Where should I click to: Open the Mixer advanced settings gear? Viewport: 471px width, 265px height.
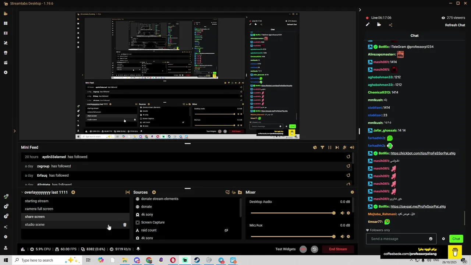pyautogui.click(x=352, y=192)
